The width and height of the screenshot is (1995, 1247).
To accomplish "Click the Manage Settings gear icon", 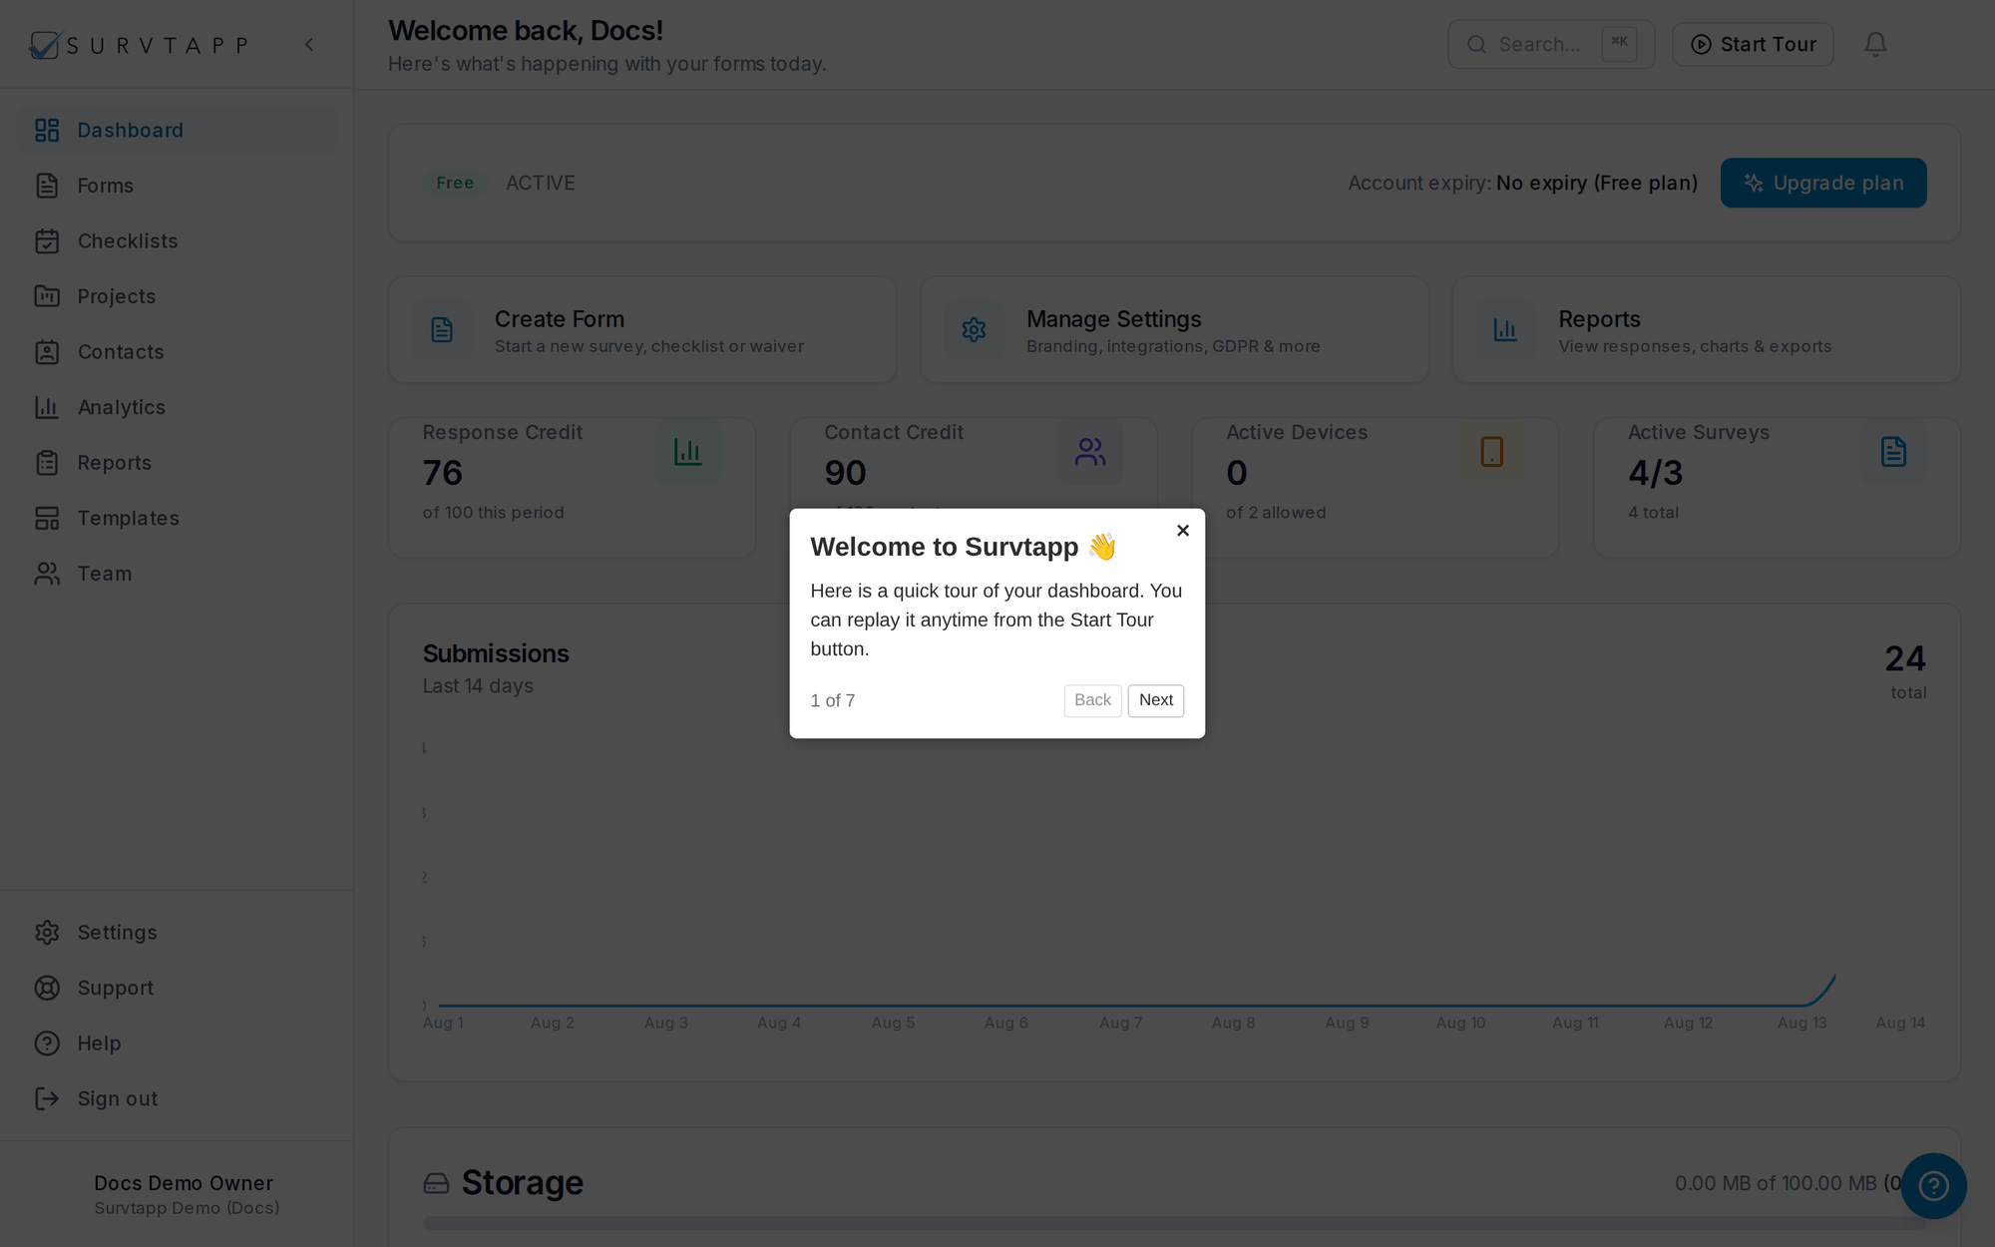I will tap(974, 330).
